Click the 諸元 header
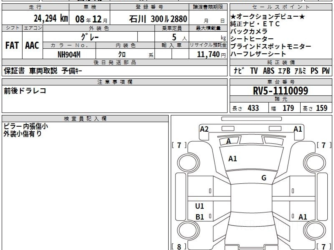Image resolution: width=334 pixels, height=250 pixels. point(281,99)
